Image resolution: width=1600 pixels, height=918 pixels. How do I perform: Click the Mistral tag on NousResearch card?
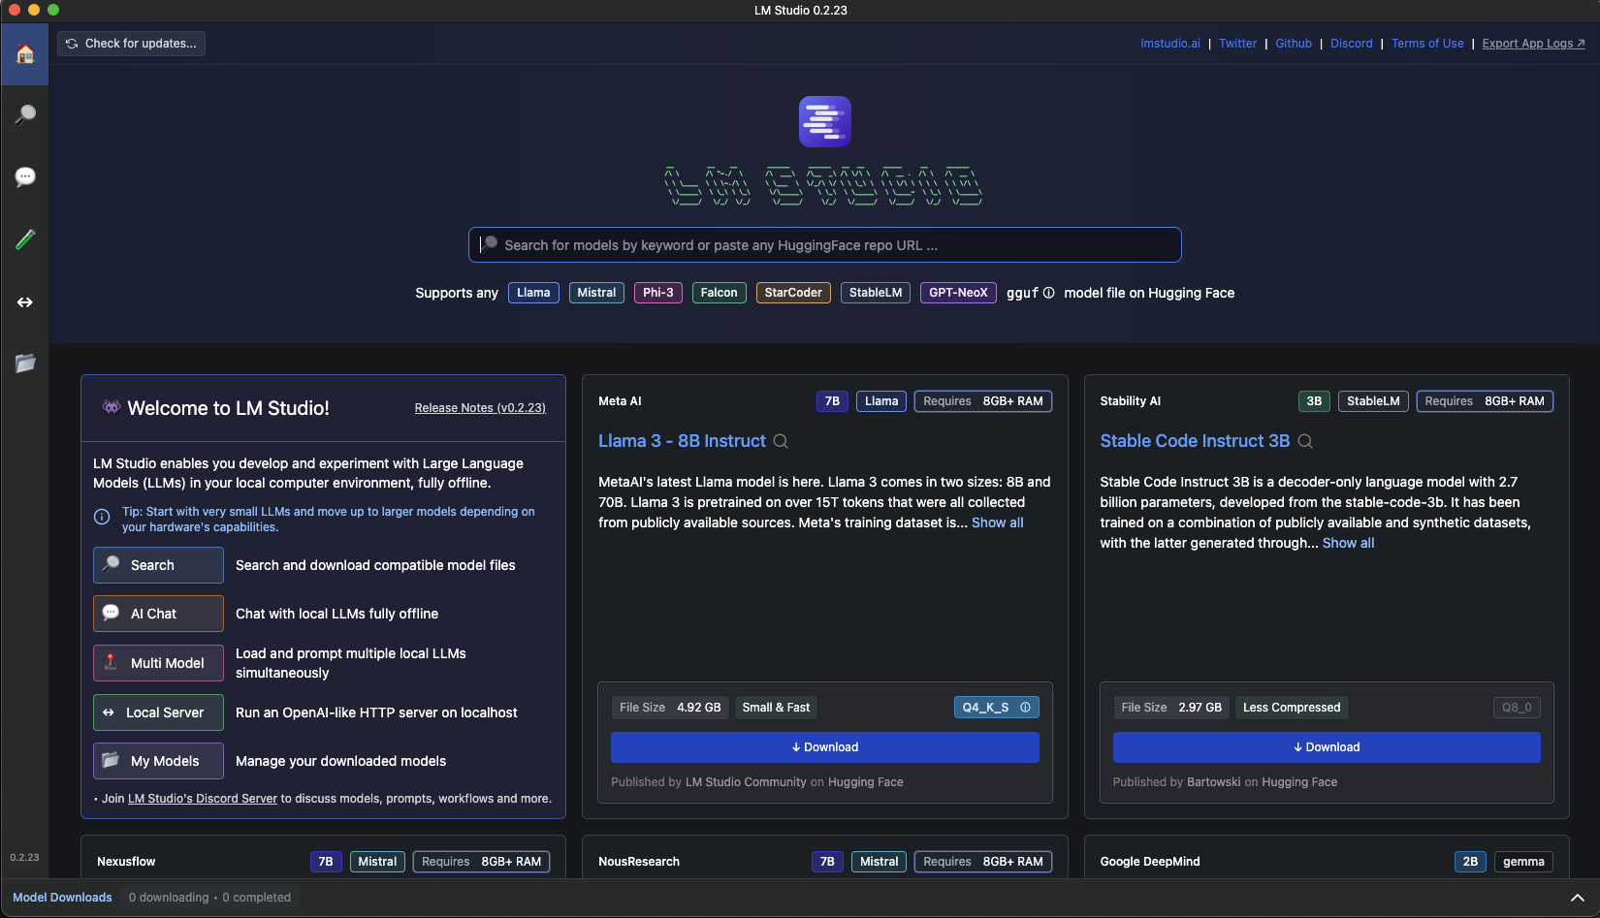879,862
